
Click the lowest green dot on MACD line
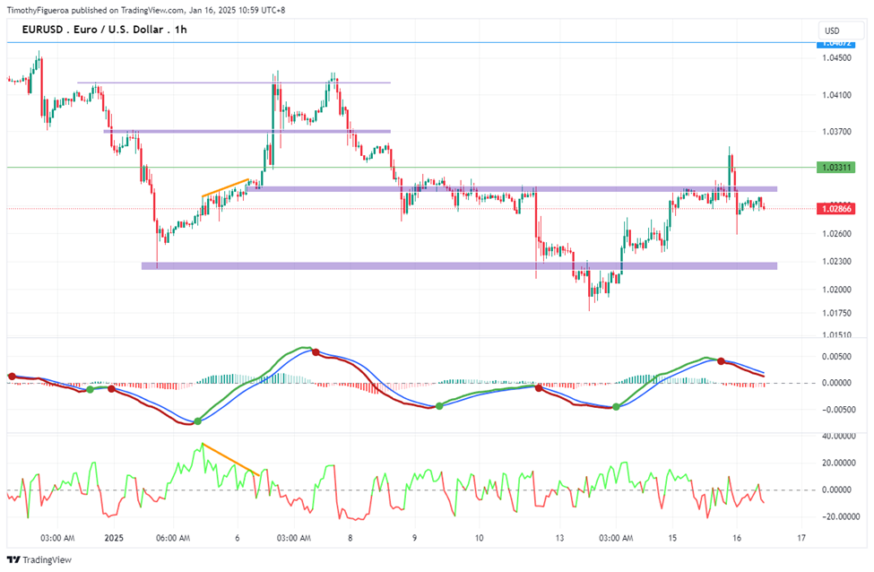tap(197, 421)
